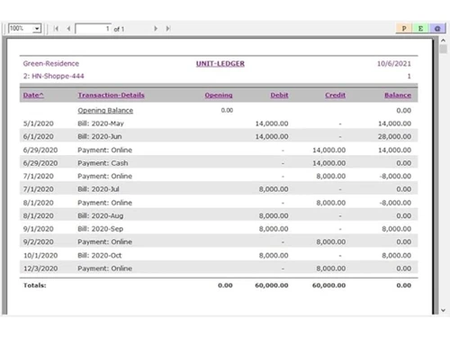The image size is (450, 338).
Task: Click the 'Bill: 2020-Oct' transaction
Action: 100,255
